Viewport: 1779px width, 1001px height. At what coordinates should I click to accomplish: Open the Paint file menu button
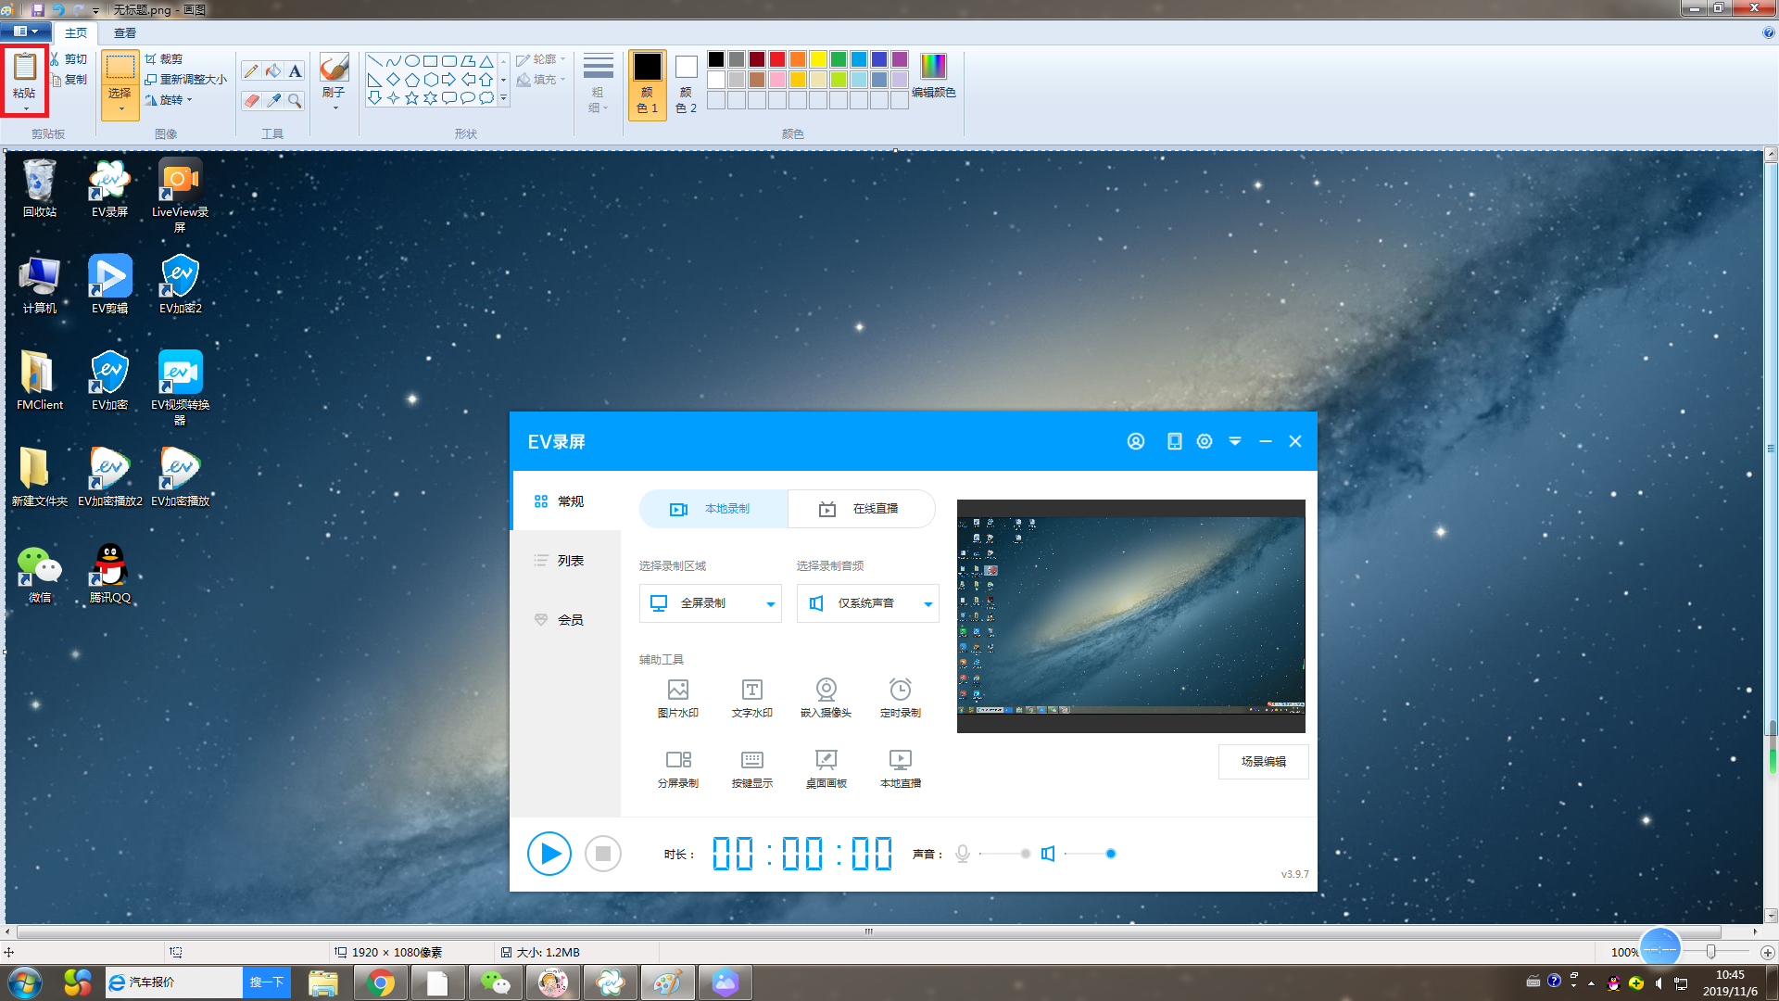pos(25,32)
